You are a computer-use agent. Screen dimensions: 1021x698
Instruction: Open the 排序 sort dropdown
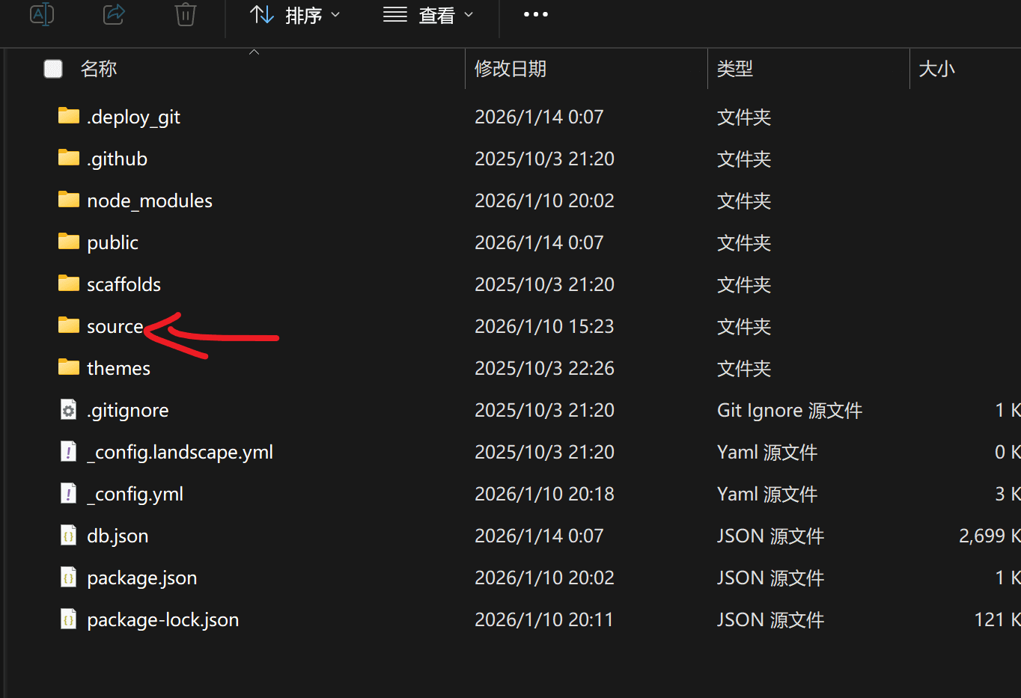point(295,15)
